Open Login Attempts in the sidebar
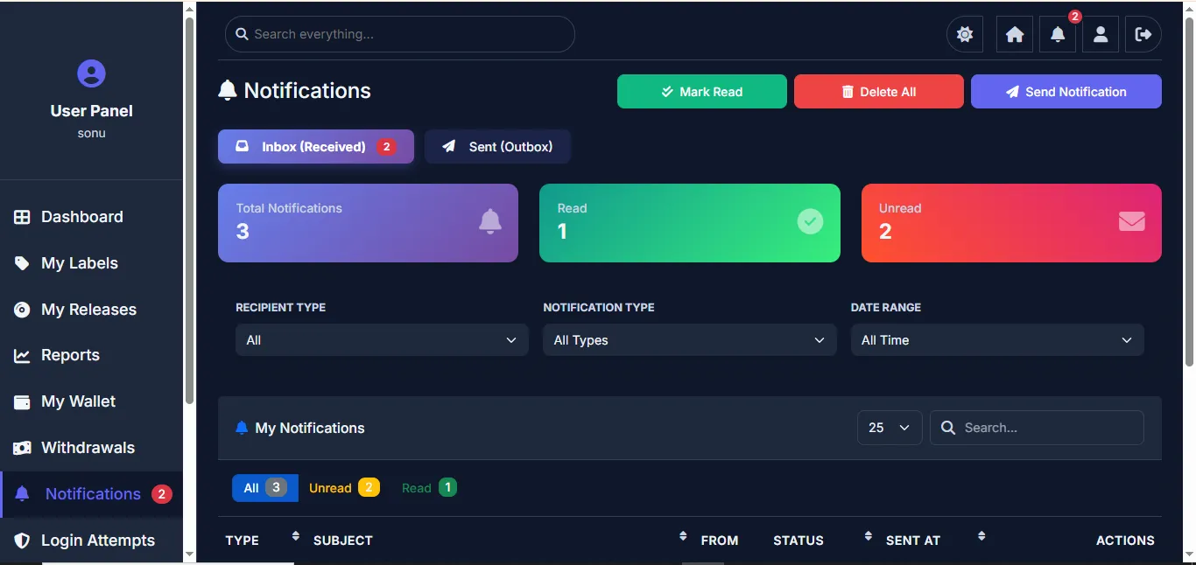The image size is (1196, 565). 91,541
